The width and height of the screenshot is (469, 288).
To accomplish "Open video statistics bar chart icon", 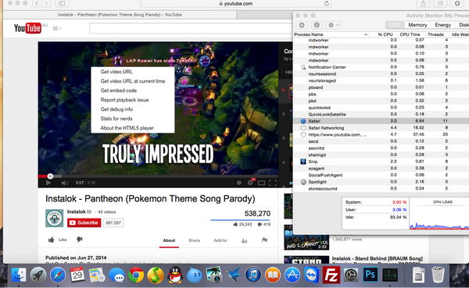I will click(x=245, y=240).
